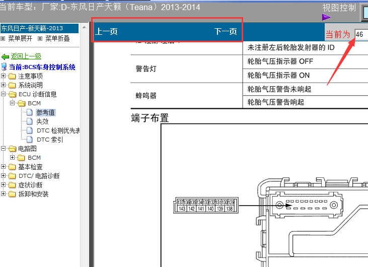Select the 拆卸和安装 tree label

(34, 194)
